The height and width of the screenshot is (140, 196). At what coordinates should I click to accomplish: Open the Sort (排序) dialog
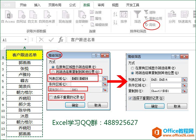coord(124,17)
